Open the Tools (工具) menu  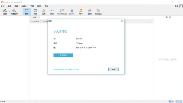point(32,6)
